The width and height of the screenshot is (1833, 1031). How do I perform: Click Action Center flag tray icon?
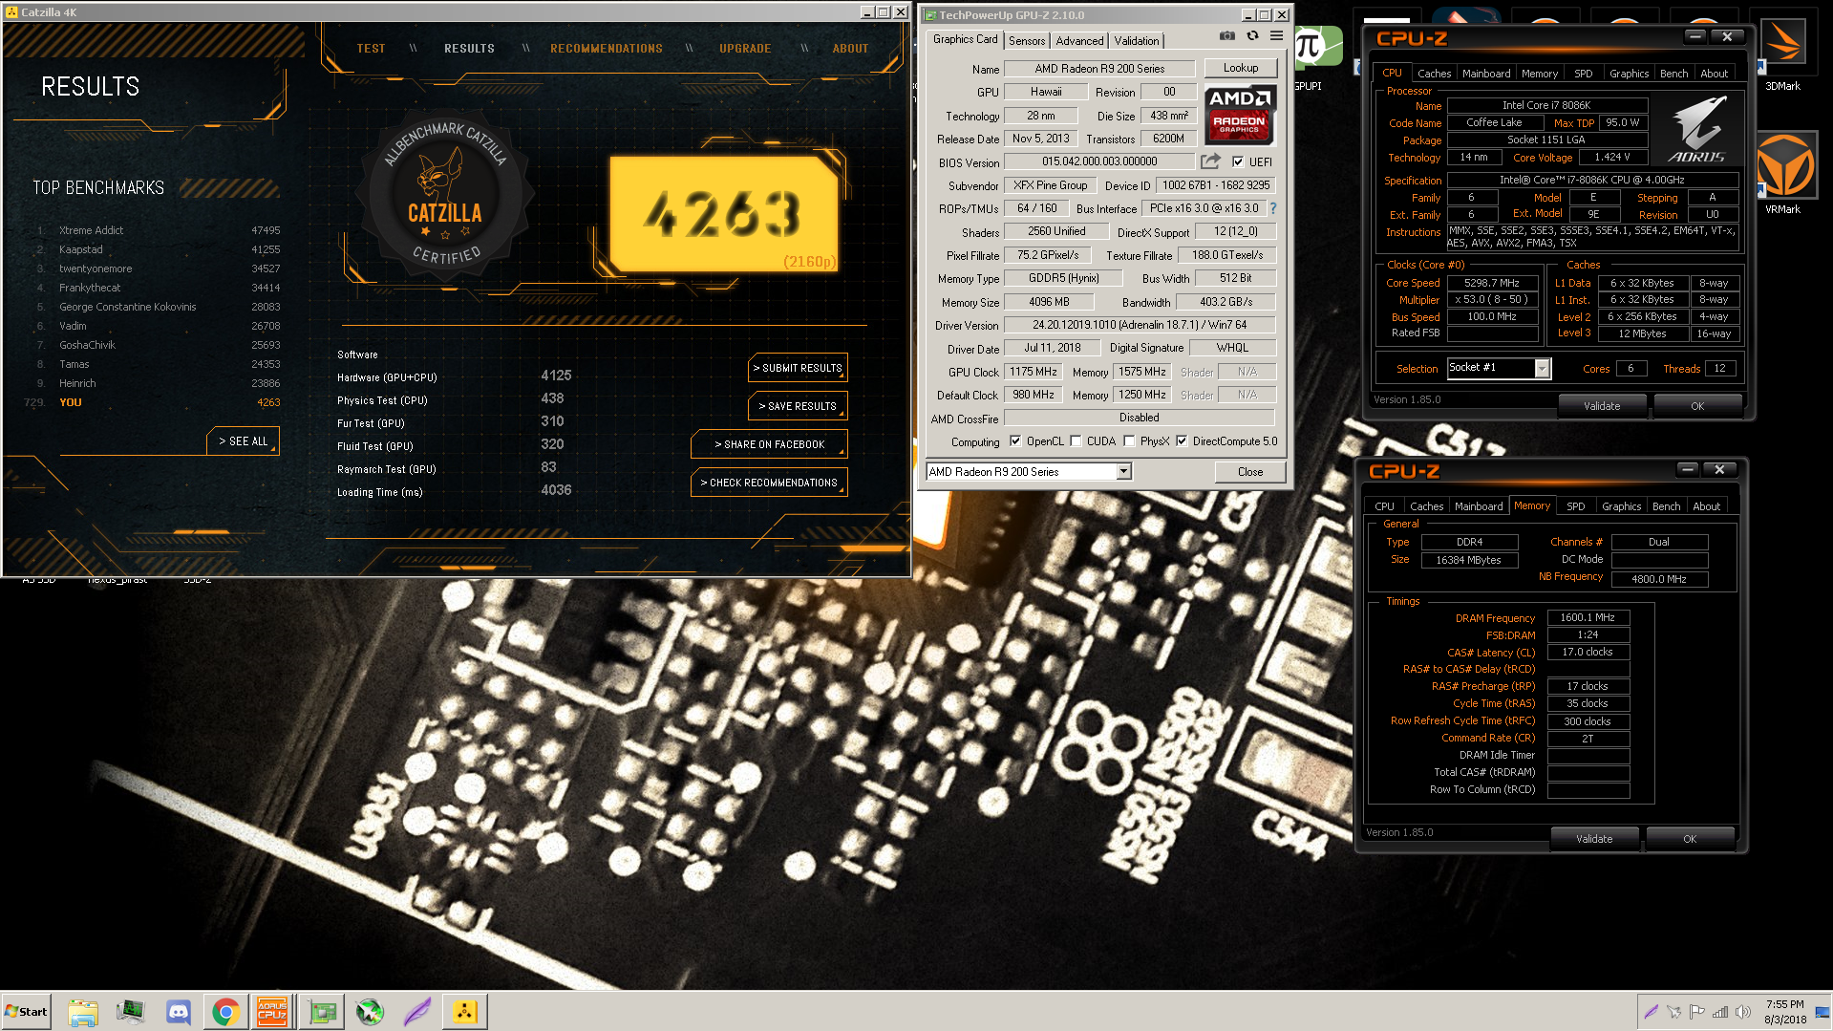click(x=1697, y=1012)
